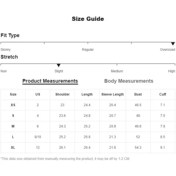
Task: Click the Non stretch label
Action: click(4, 71)
